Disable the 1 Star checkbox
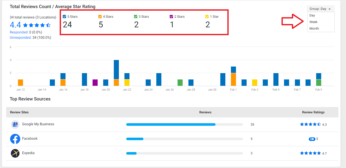The image size is (346, 168). (x=207, y=17)
